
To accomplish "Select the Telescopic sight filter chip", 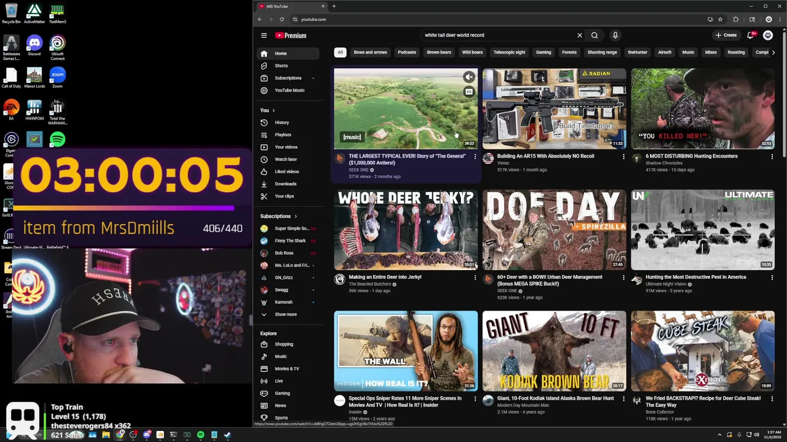I will point(509,52).
